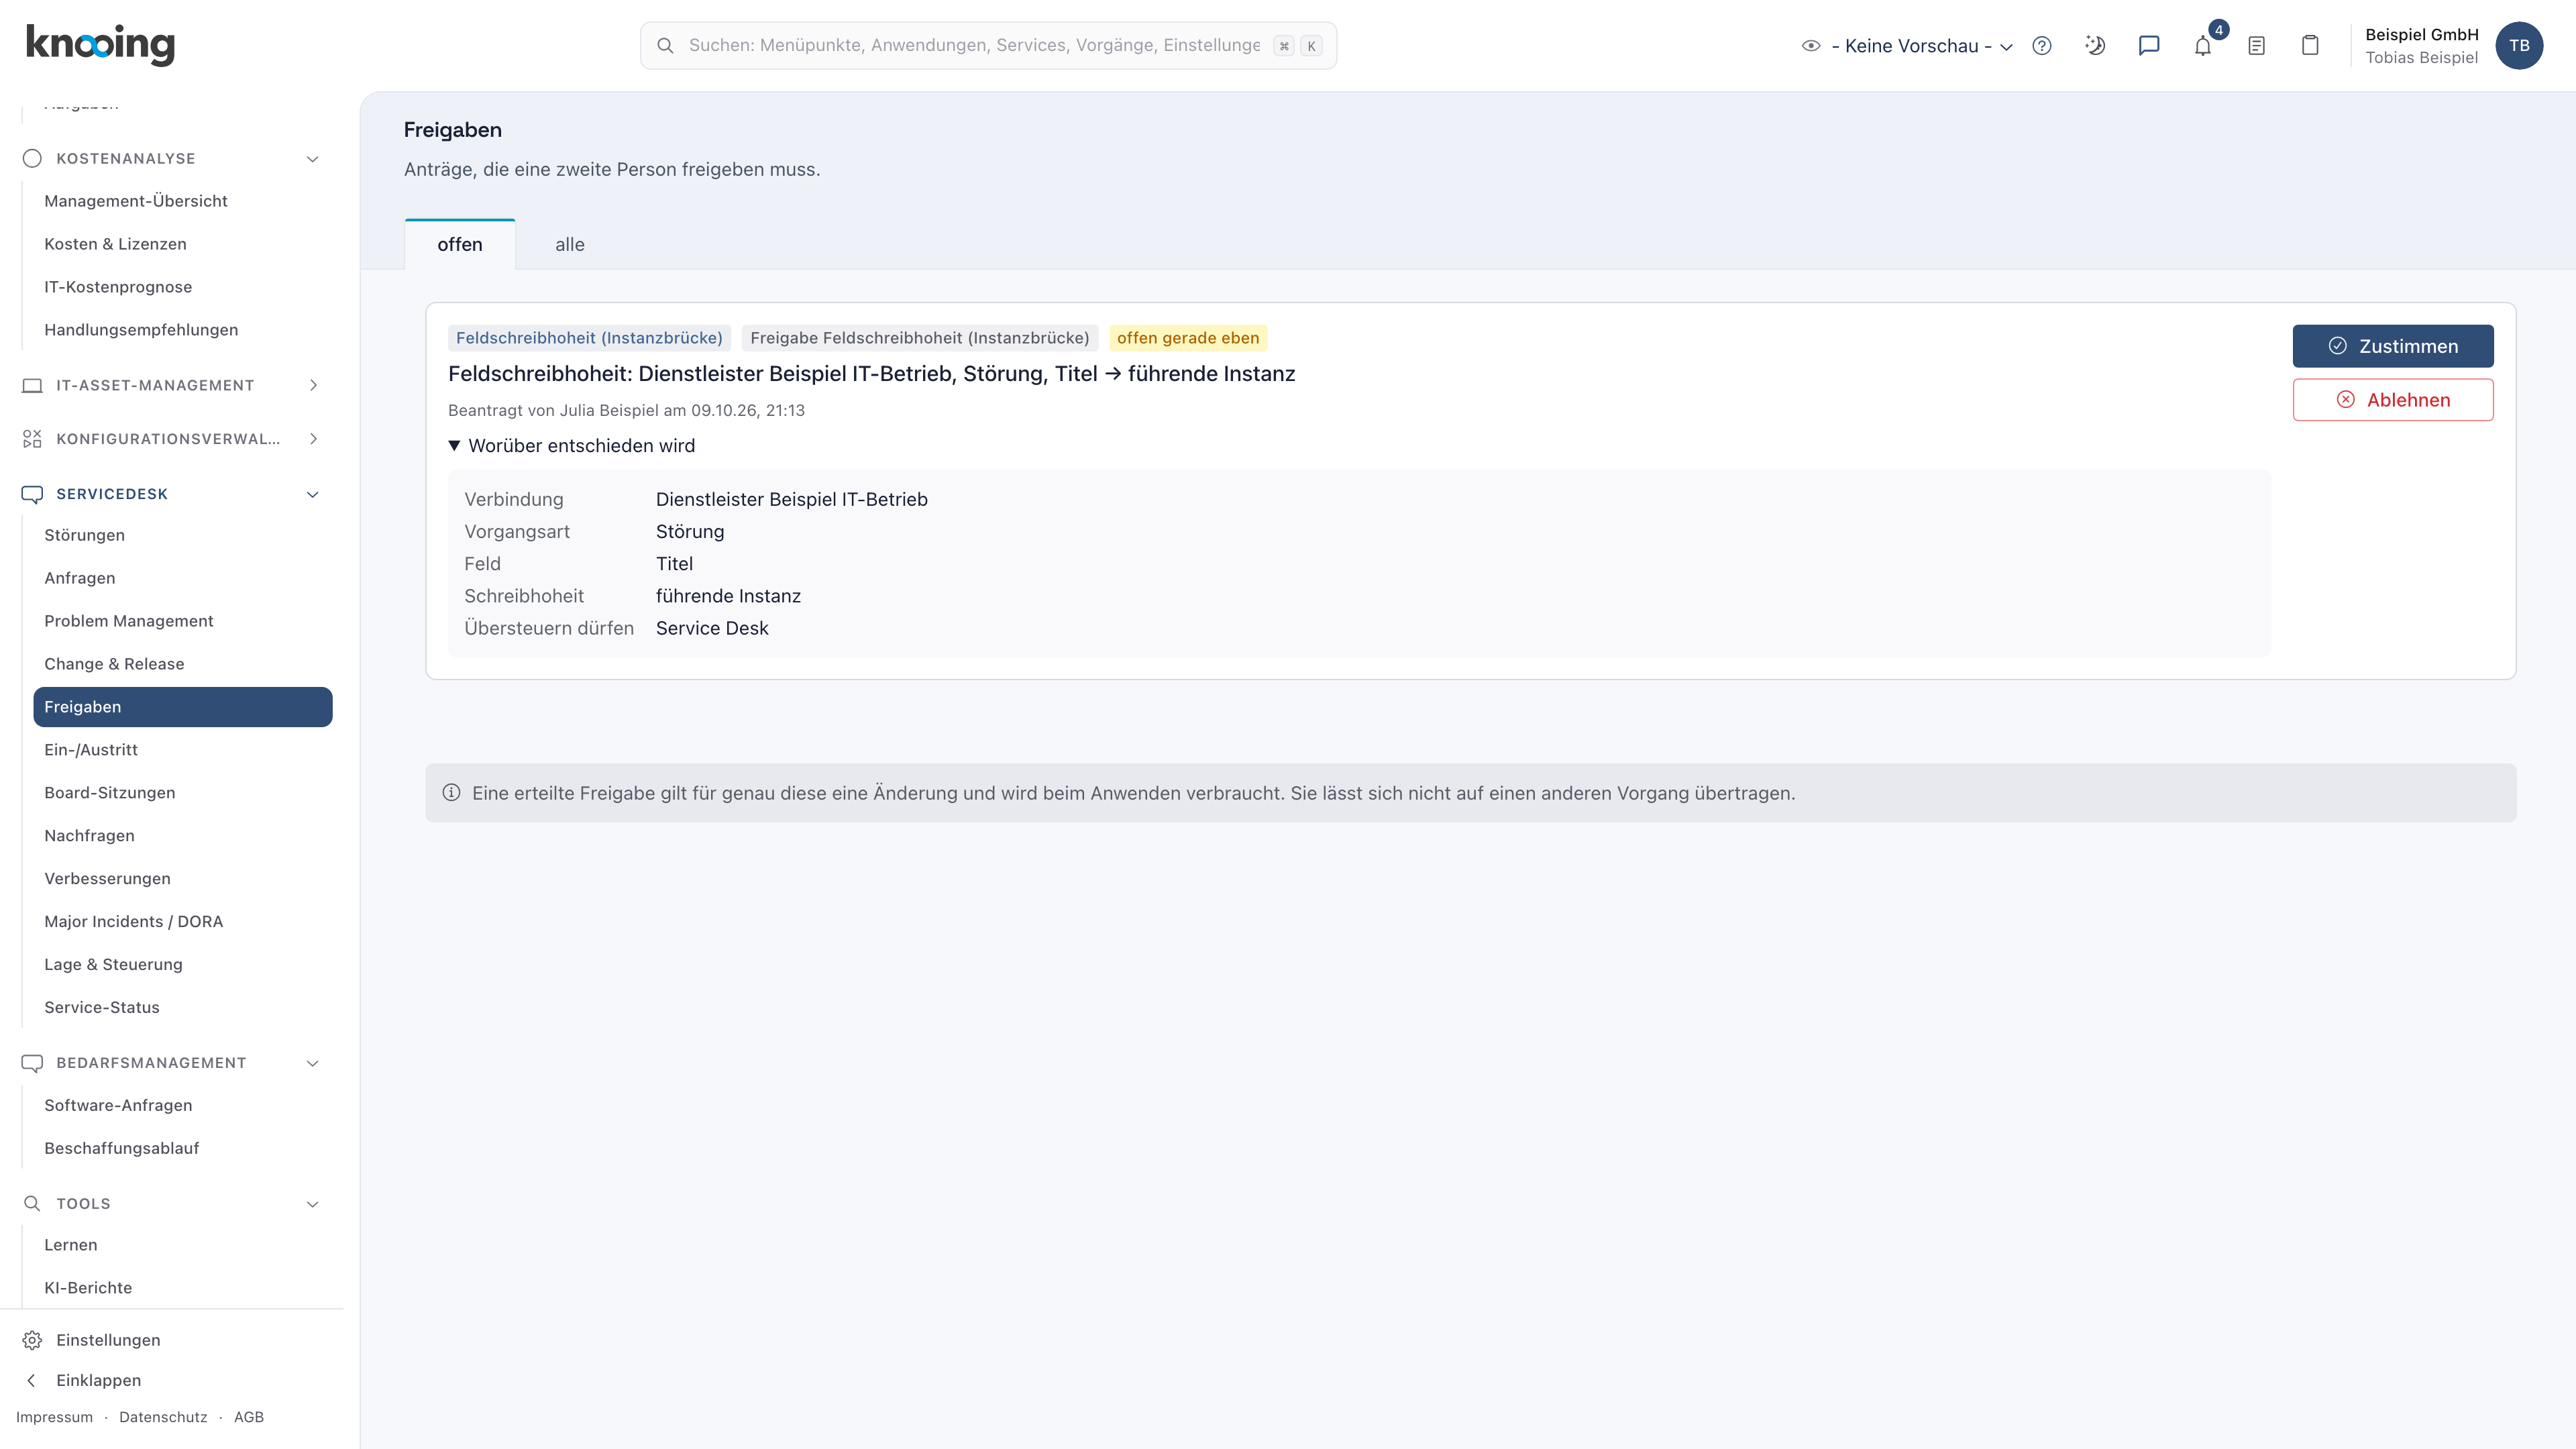This screenshot has width=2576, height=1449.
Task: Open Major Incidents / DORA menu item
Action: click(133, 922)
